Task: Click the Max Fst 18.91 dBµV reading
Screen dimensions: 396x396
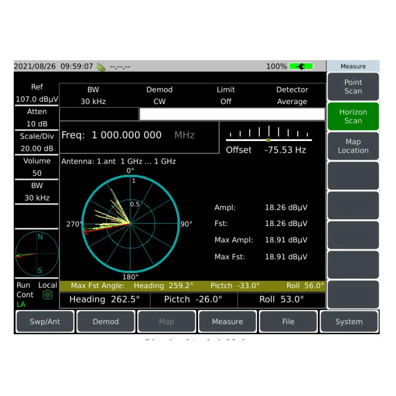Action: (x=261, y=257)
